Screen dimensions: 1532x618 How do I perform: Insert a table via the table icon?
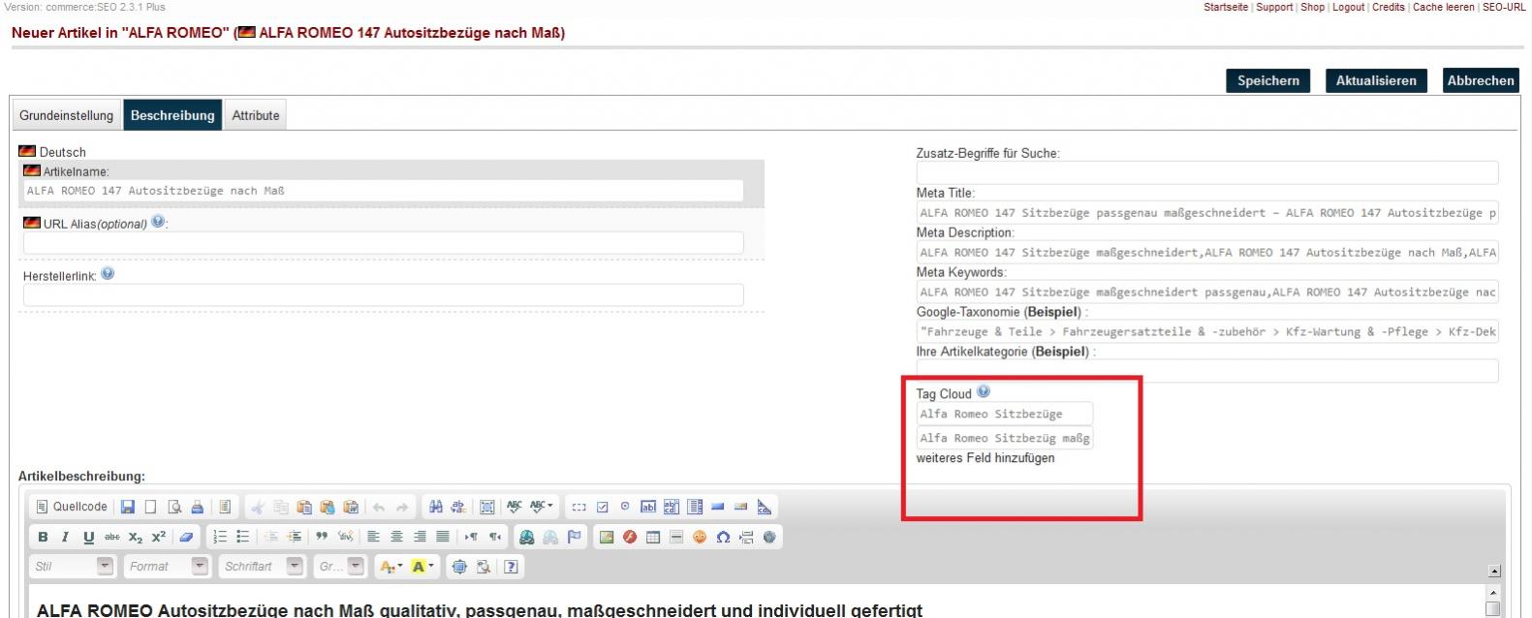point(653,538)
